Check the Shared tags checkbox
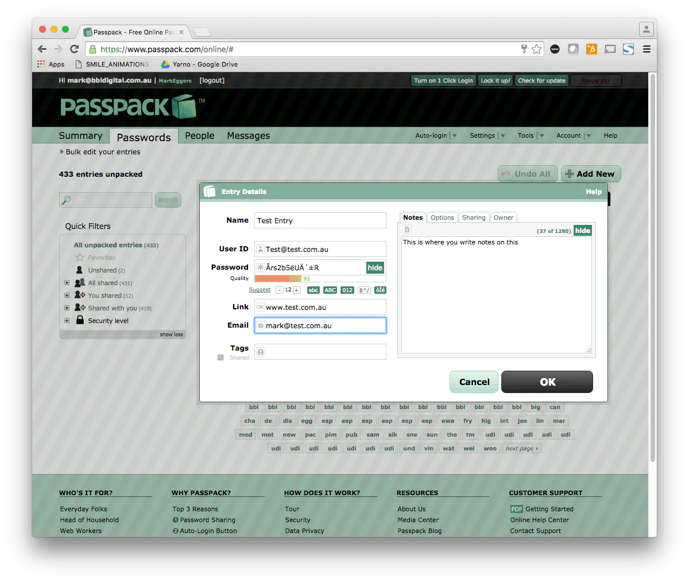The width and height of the screenshot is (689, 583). tap(220, 357)
